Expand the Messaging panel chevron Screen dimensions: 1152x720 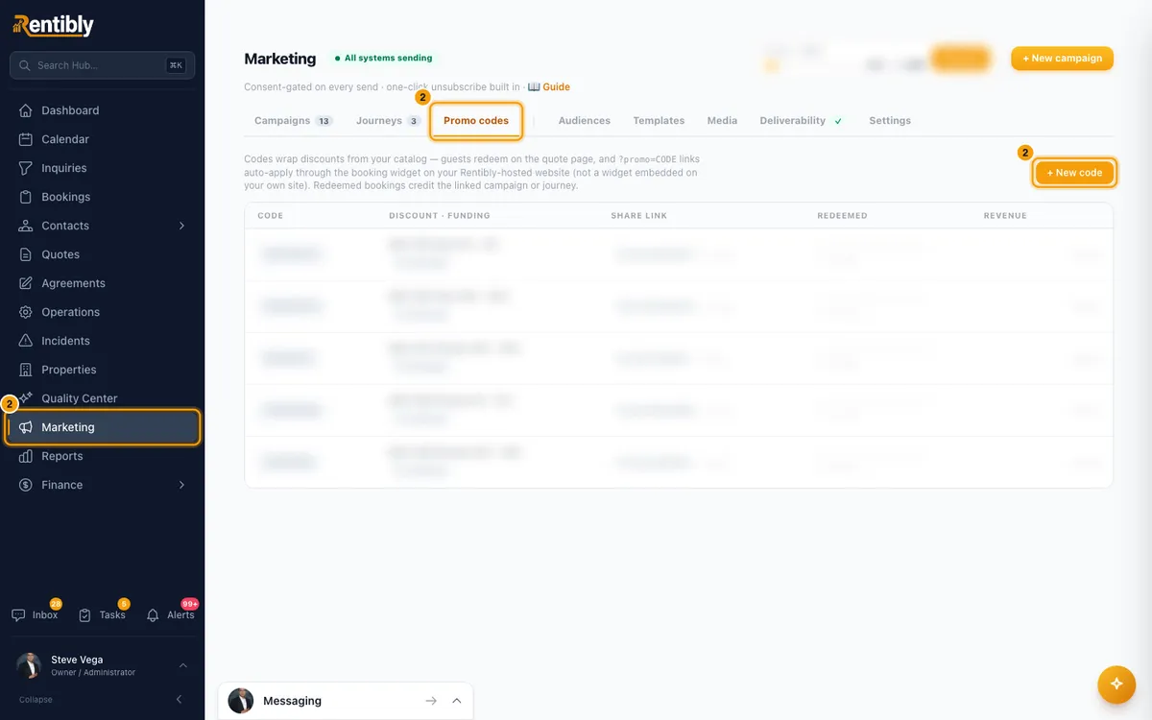tap(457, 701)
